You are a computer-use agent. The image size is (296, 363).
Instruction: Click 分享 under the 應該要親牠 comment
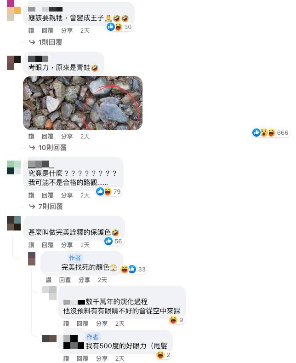pyautogui.click(x=67, y=30)
